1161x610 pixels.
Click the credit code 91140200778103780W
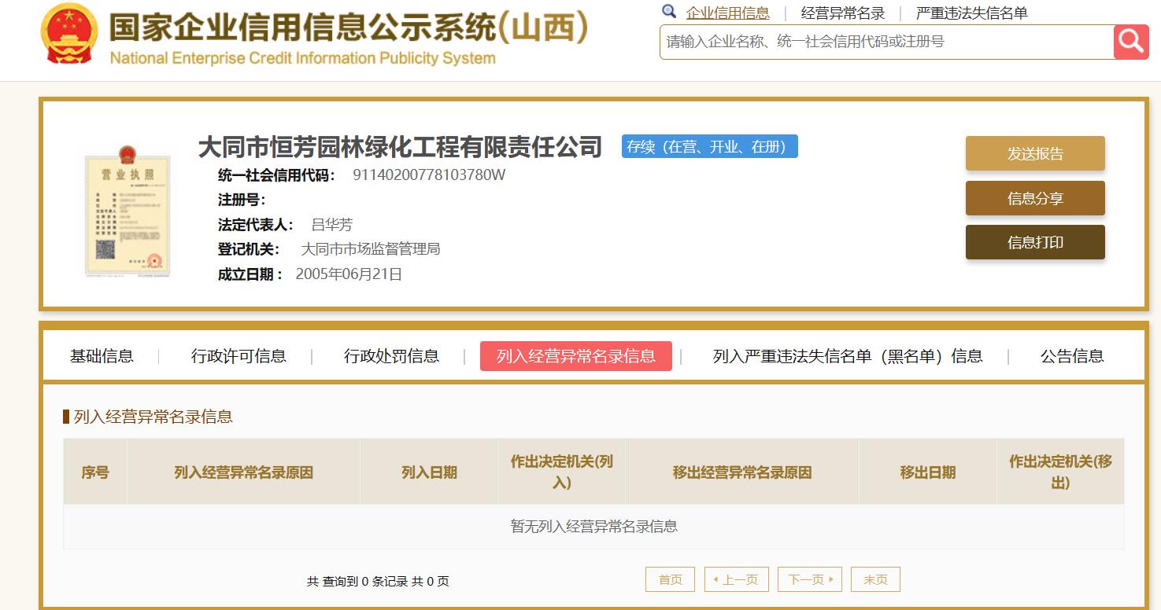(x=429, y=175)
